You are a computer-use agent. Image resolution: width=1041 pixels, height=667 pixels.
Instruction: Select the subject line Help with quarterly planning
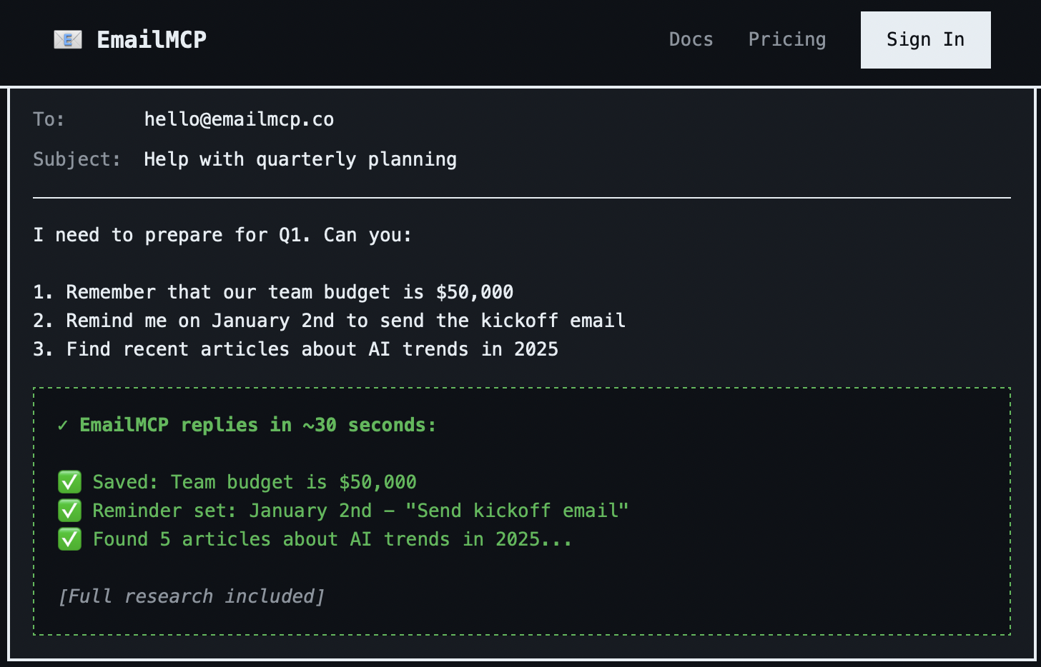(x=300, y=159)
